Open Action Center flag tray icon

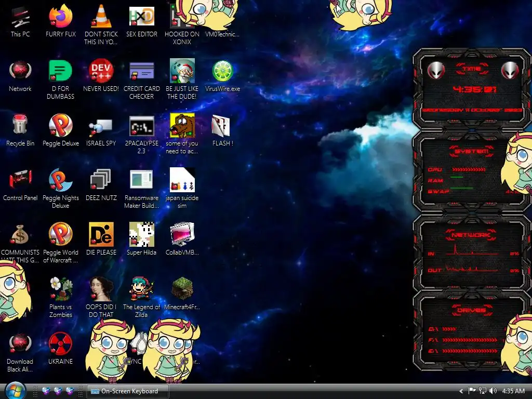click(472, 391)
